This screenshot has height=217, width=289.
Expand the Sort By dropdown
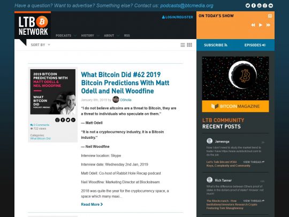point(40,45)
